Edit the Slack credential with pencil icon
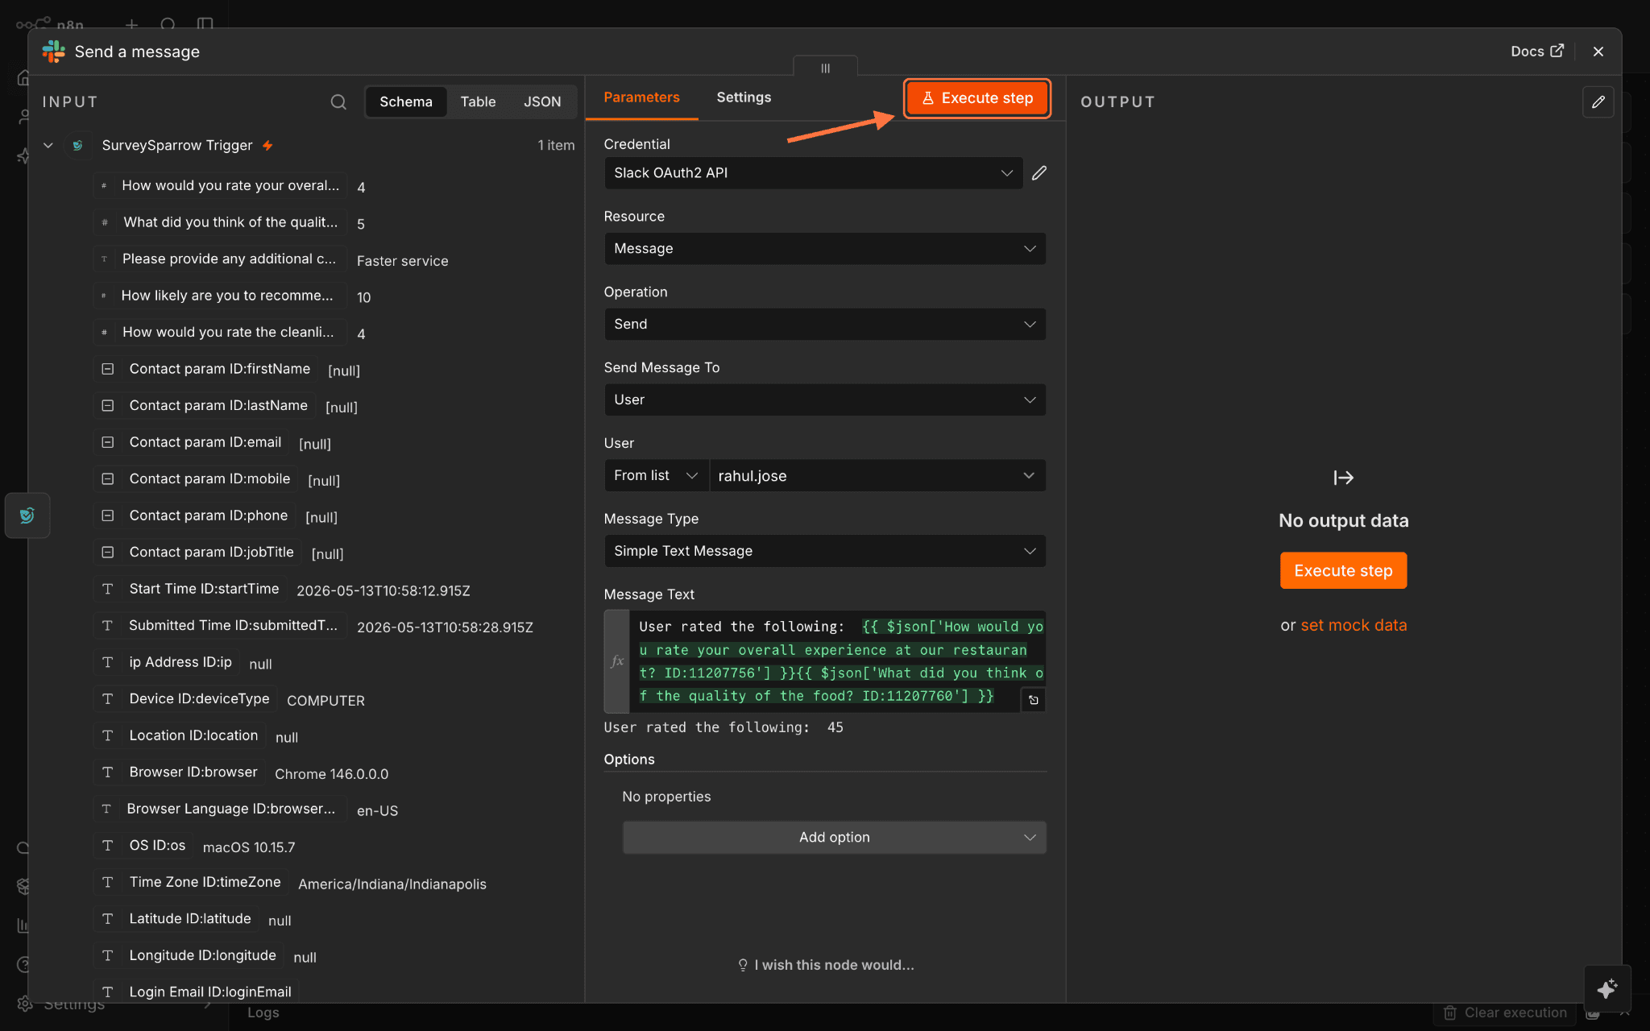 (x=1039, y=173)
